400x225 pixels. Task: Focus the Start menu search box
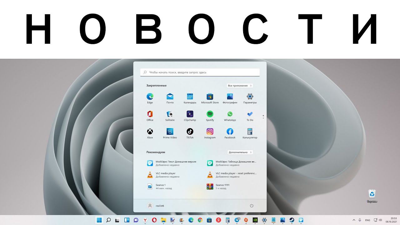200,72
